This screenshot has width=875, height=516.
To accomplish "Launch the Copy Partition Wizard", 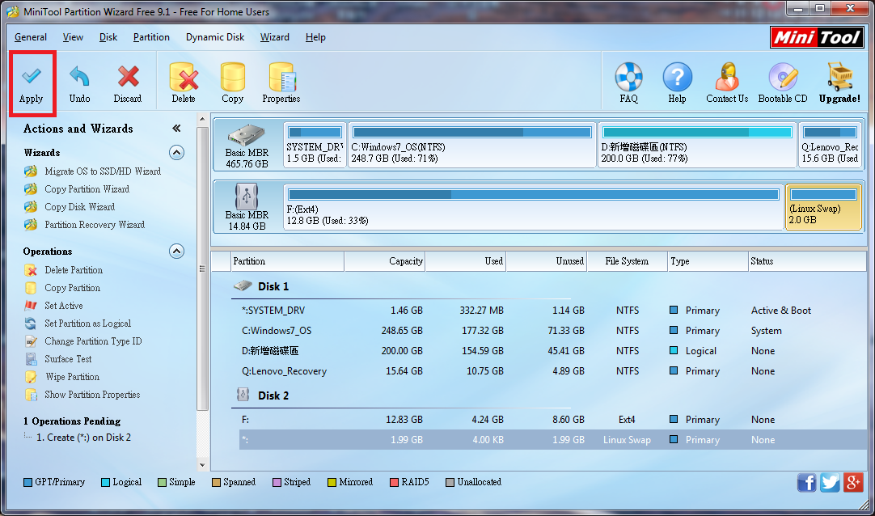I will tap(87, 189).
